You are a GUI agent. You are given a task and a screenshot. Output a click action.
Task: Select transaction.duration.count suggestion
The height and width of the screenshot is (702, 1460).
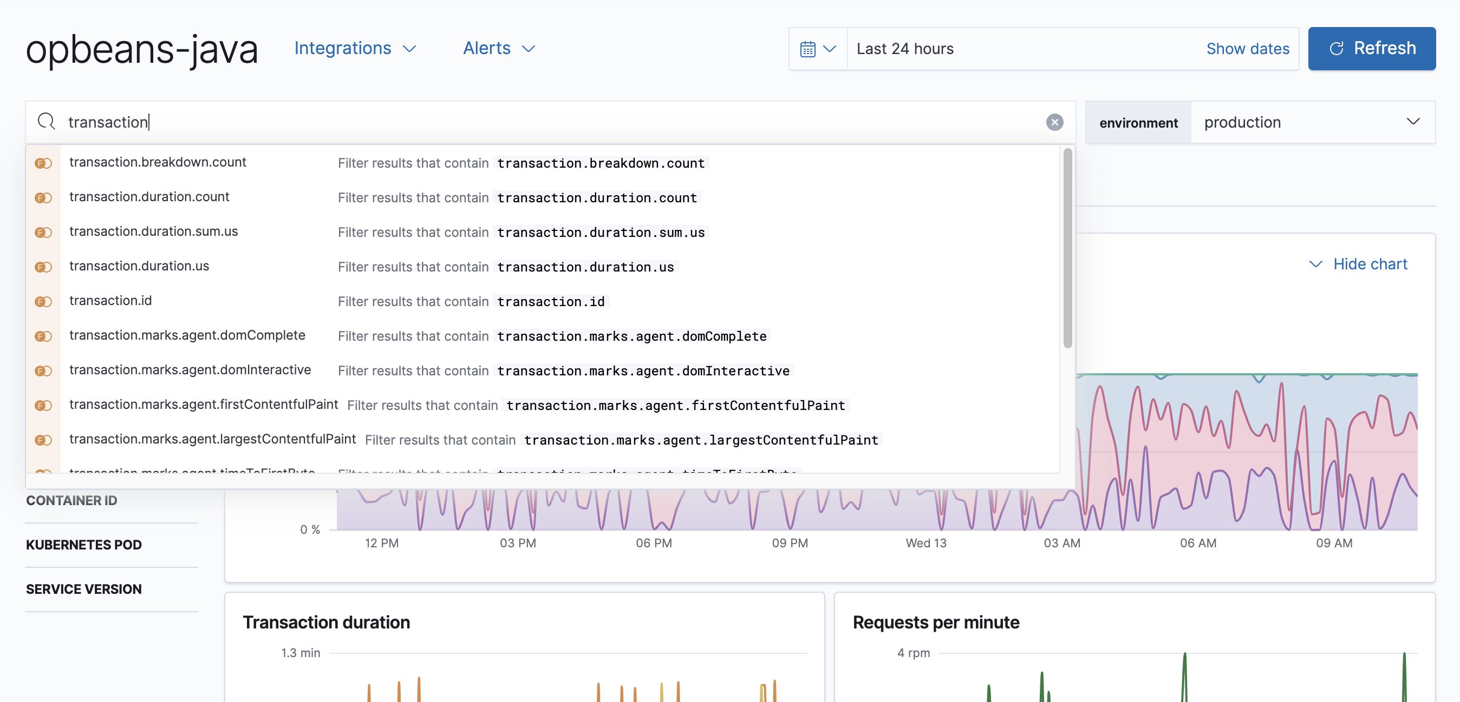coord(149,197)
